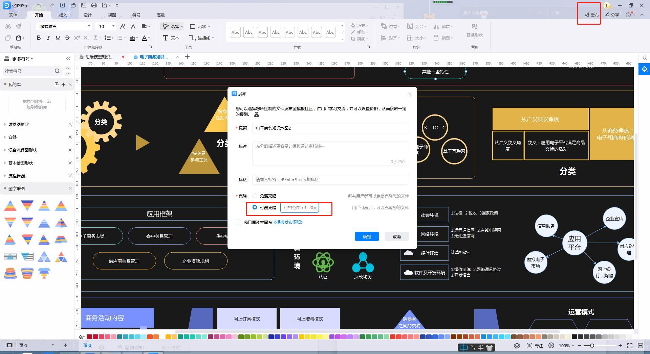Click the 确定 confirm button in dialog
The height and width of the screenshot is (354, 650).
(367, 236)
